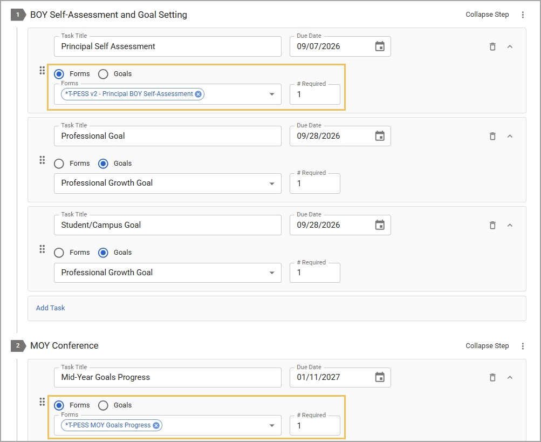Grab drag handle of Mid-Year Goals Progress task
541x442 pixels.
[x=42, y=402]
